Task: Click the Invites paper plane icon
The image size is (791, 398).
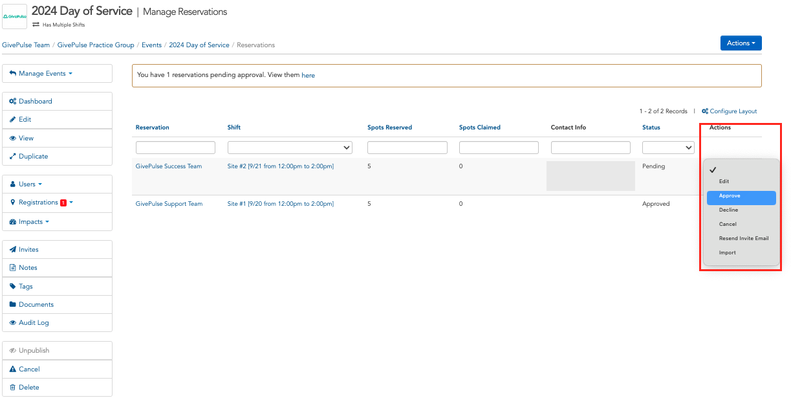Action: (13, 250)
